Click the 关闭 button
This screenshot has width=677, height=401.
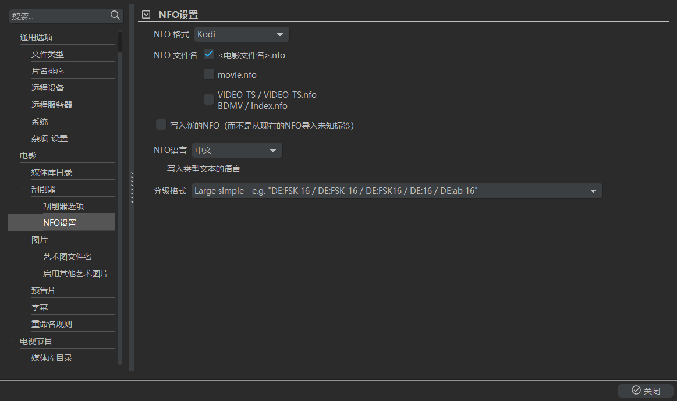tap(646, 391)
